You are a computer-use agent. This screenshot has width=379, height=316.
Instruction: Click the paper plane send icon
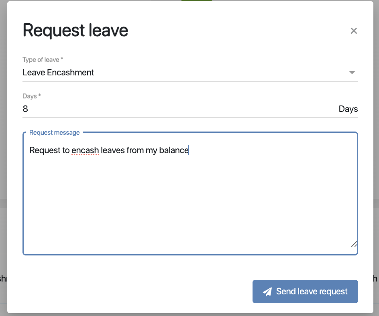[267, 292]
